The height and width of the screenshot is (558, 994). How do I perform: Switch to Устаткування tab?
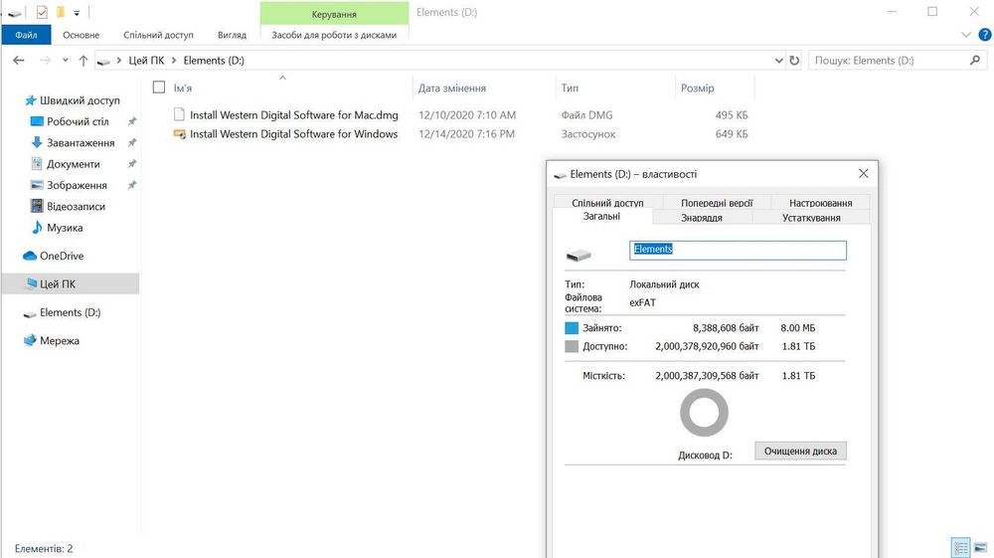(x=811, y=218)
